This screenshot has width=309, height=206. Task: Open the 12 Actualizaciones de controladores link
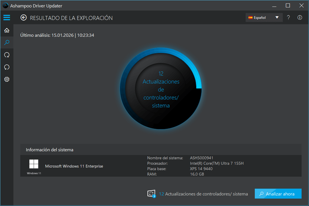tap(203, 194)
